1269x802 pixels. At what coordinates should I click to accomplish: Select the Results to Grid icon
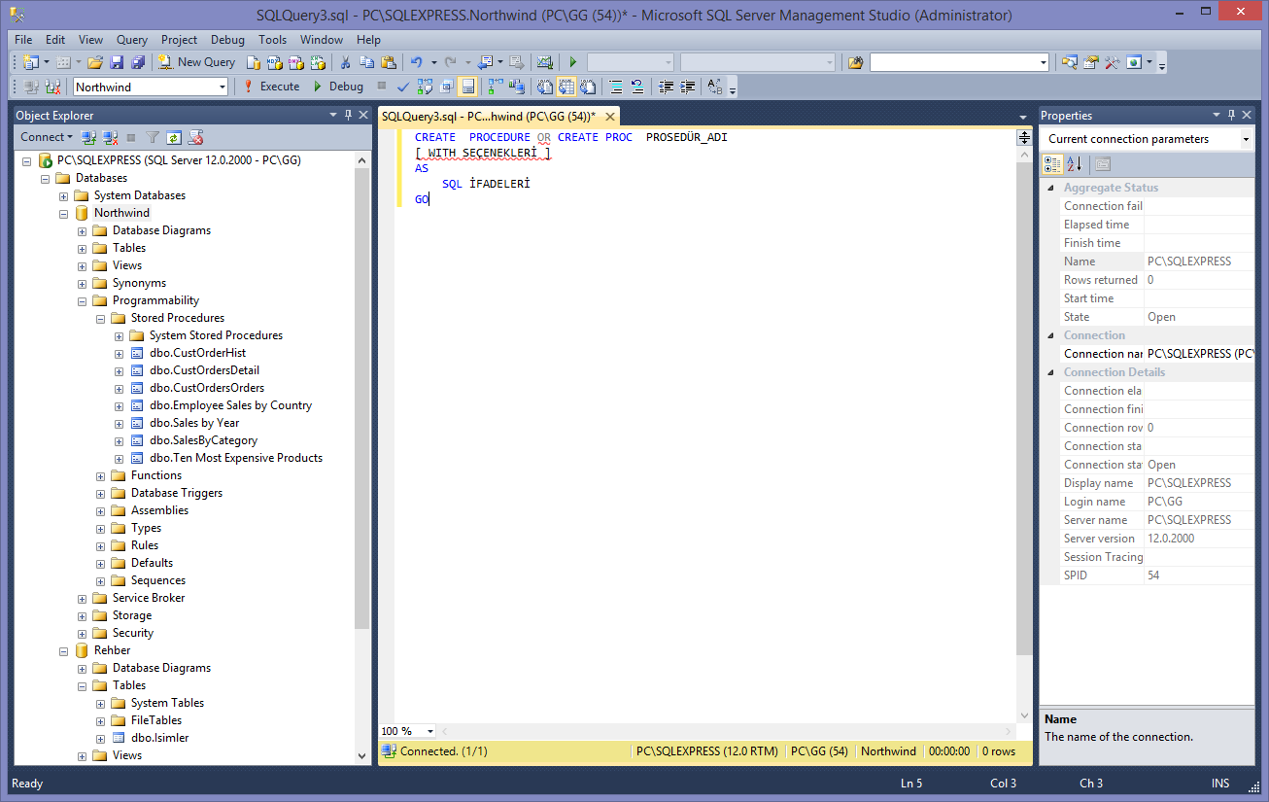tap(567, 86)
